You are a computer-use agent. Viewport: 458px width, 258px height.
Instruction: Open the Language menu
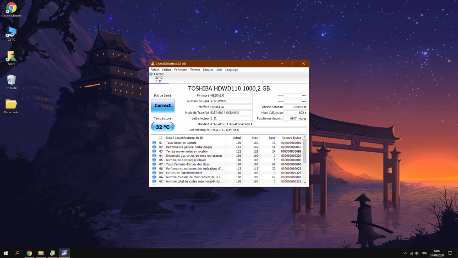[231, 70]
